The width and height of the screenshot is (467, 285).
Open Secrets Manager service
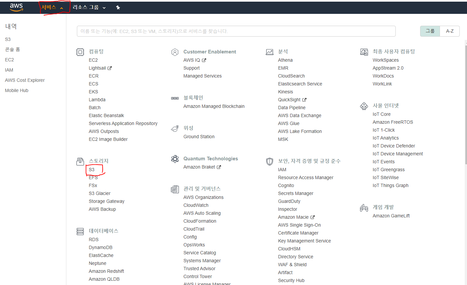tap(296, 193)
